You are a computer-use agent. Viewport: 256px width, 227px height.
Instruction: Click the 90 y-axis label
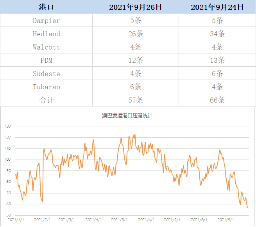click(9, 170)
